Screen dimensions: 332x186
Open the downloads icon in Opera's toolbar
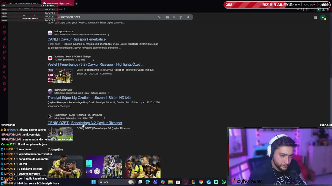click(323, 9)
